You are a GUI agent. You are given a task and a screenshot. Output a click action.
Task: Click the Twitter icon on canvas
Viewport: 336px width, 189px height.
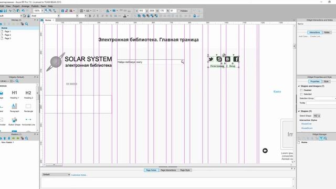click(211, 59)
